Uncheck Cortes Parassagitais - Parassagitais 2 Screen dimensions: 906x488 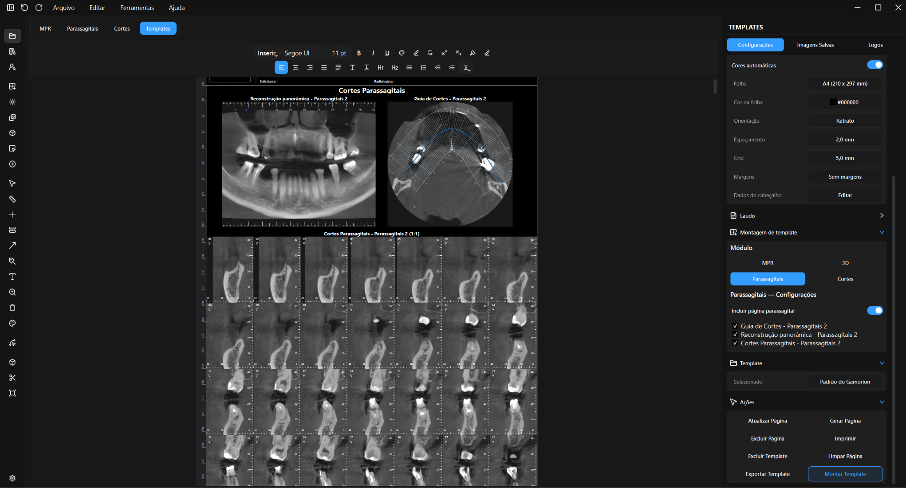point(735,343)
